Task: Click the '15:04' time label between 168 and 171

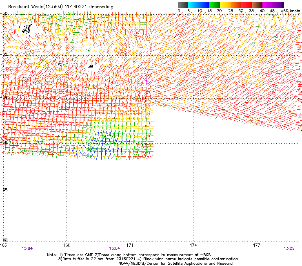Action: [x=114, y=248]
